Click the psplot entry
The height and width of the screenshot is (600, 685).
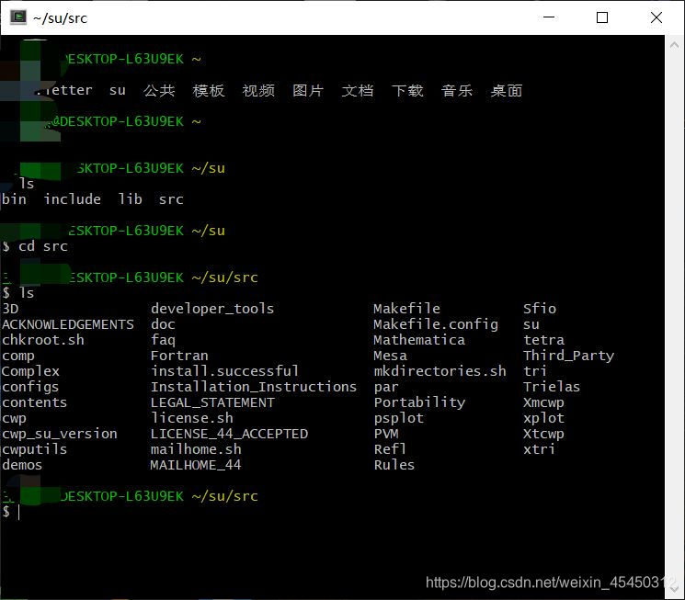pyautogui.click(x=398, y=418)
